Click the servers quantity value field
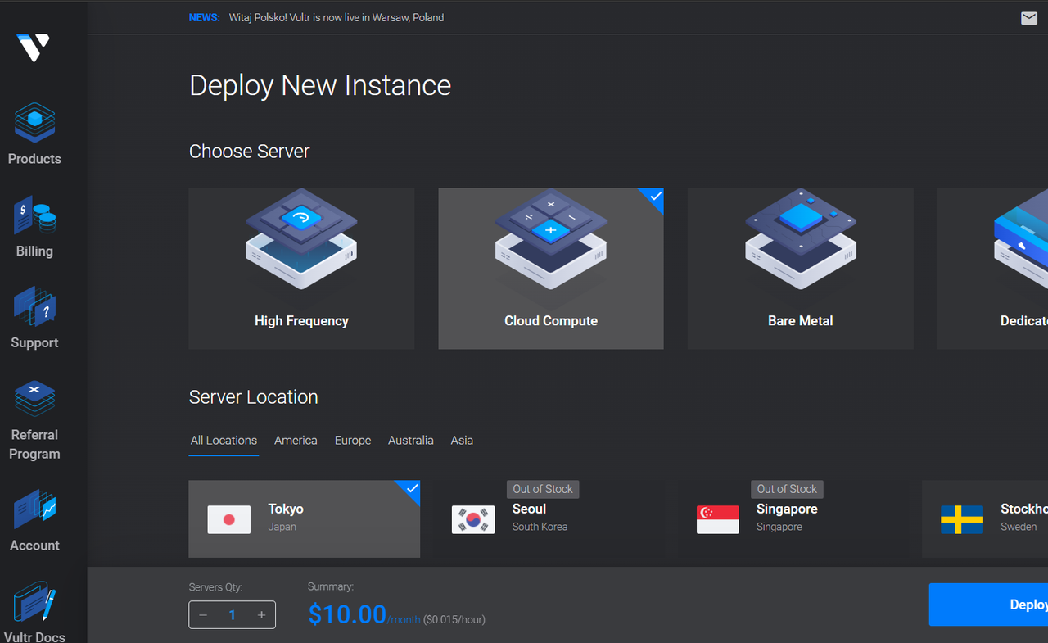The height and width of the screenshot is (643, 1048). [x=233, y=615]
